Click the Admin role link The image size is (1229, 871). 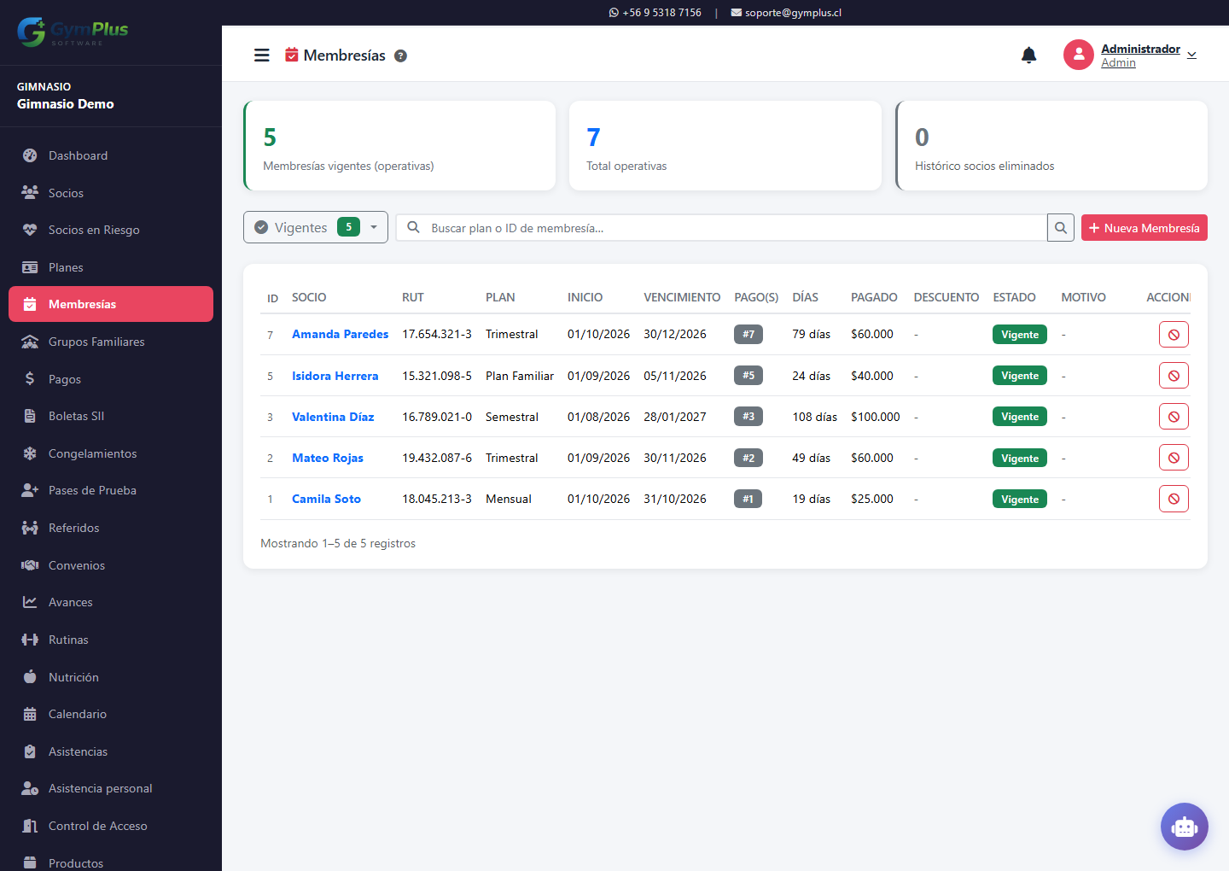point(1118,63)
